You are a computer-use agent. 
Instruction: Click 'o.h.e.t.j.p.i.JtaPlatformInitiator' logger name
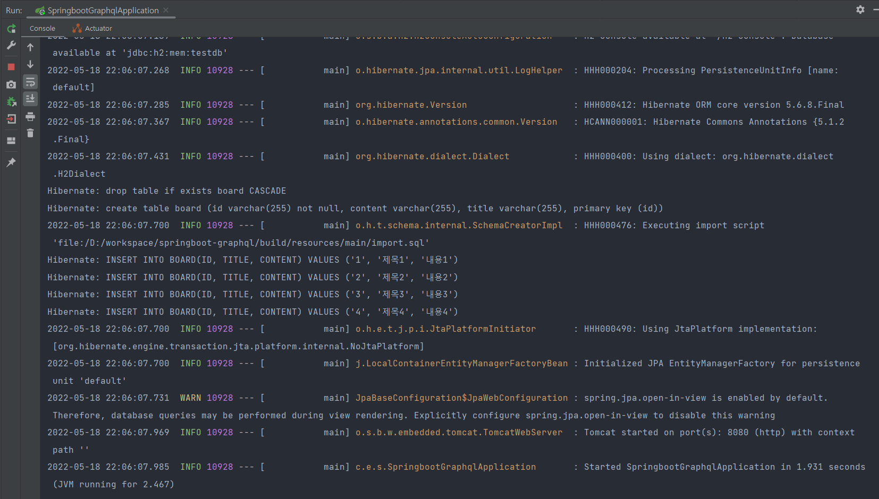[446, 329]
